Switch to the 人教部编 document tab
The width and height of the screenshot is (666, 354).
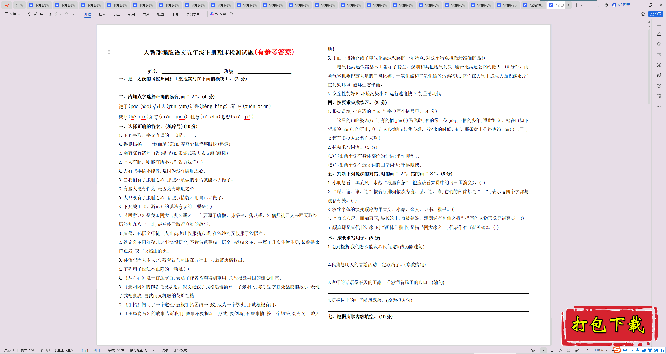pos(533,5)
